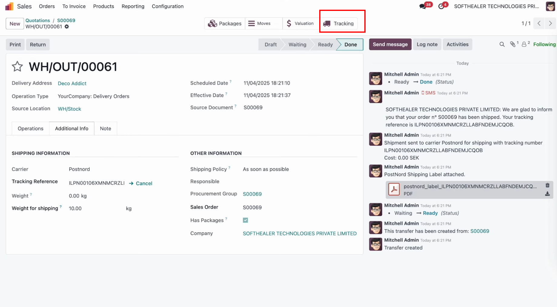The height and width of the screenshot is (307, 557).
Task: Open attachments paperclip icon in chatter
Action: (513, 45)
